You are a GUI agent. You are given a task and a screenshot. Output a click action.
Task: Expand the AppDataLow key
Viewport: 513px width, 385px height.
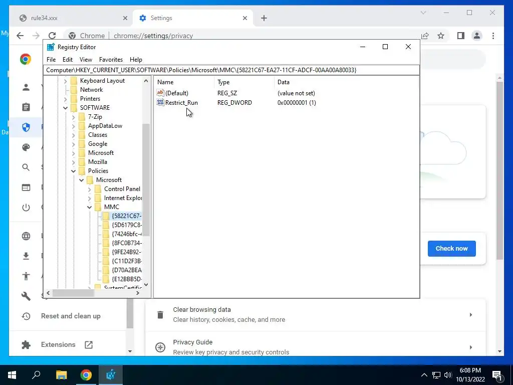[73, 126]
